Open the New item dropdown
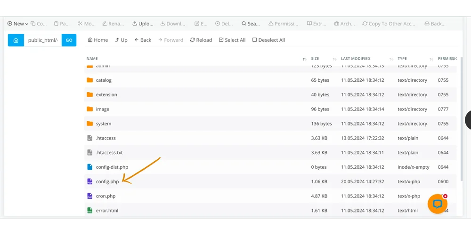471x235 pixels. (18, 23)
